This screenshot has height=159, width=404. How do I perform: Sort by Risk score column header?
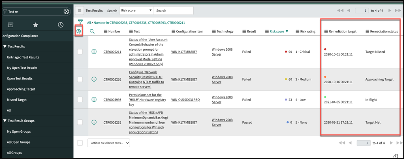277,32
